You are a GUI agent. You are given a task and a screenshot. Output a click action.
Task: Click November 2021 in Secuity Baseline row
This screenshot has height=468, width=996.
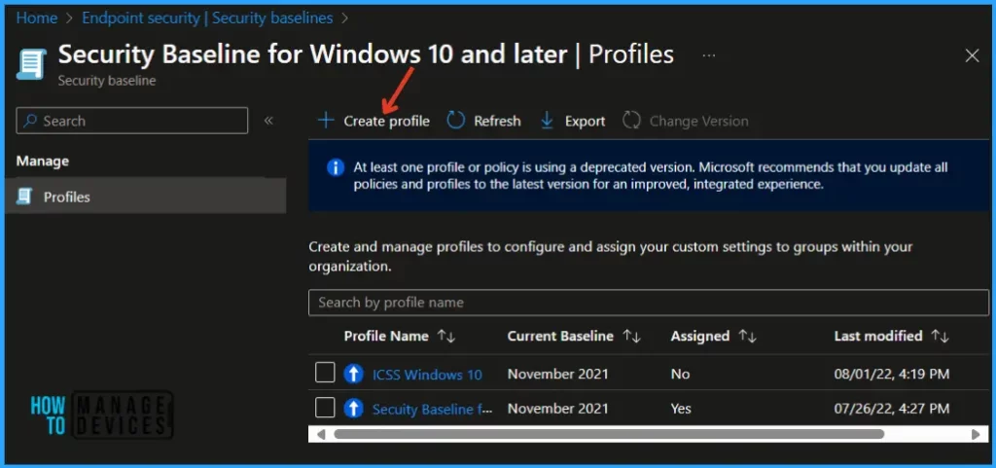(x=557, y=409)
